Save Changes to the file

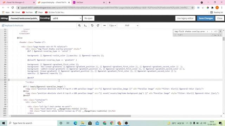206,18
